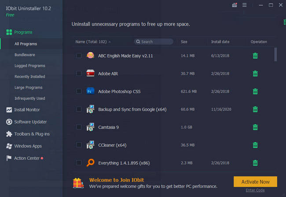Check the CCleaner (x64) checkbox
The image size is (286, 197).
(x=79, y=145)
